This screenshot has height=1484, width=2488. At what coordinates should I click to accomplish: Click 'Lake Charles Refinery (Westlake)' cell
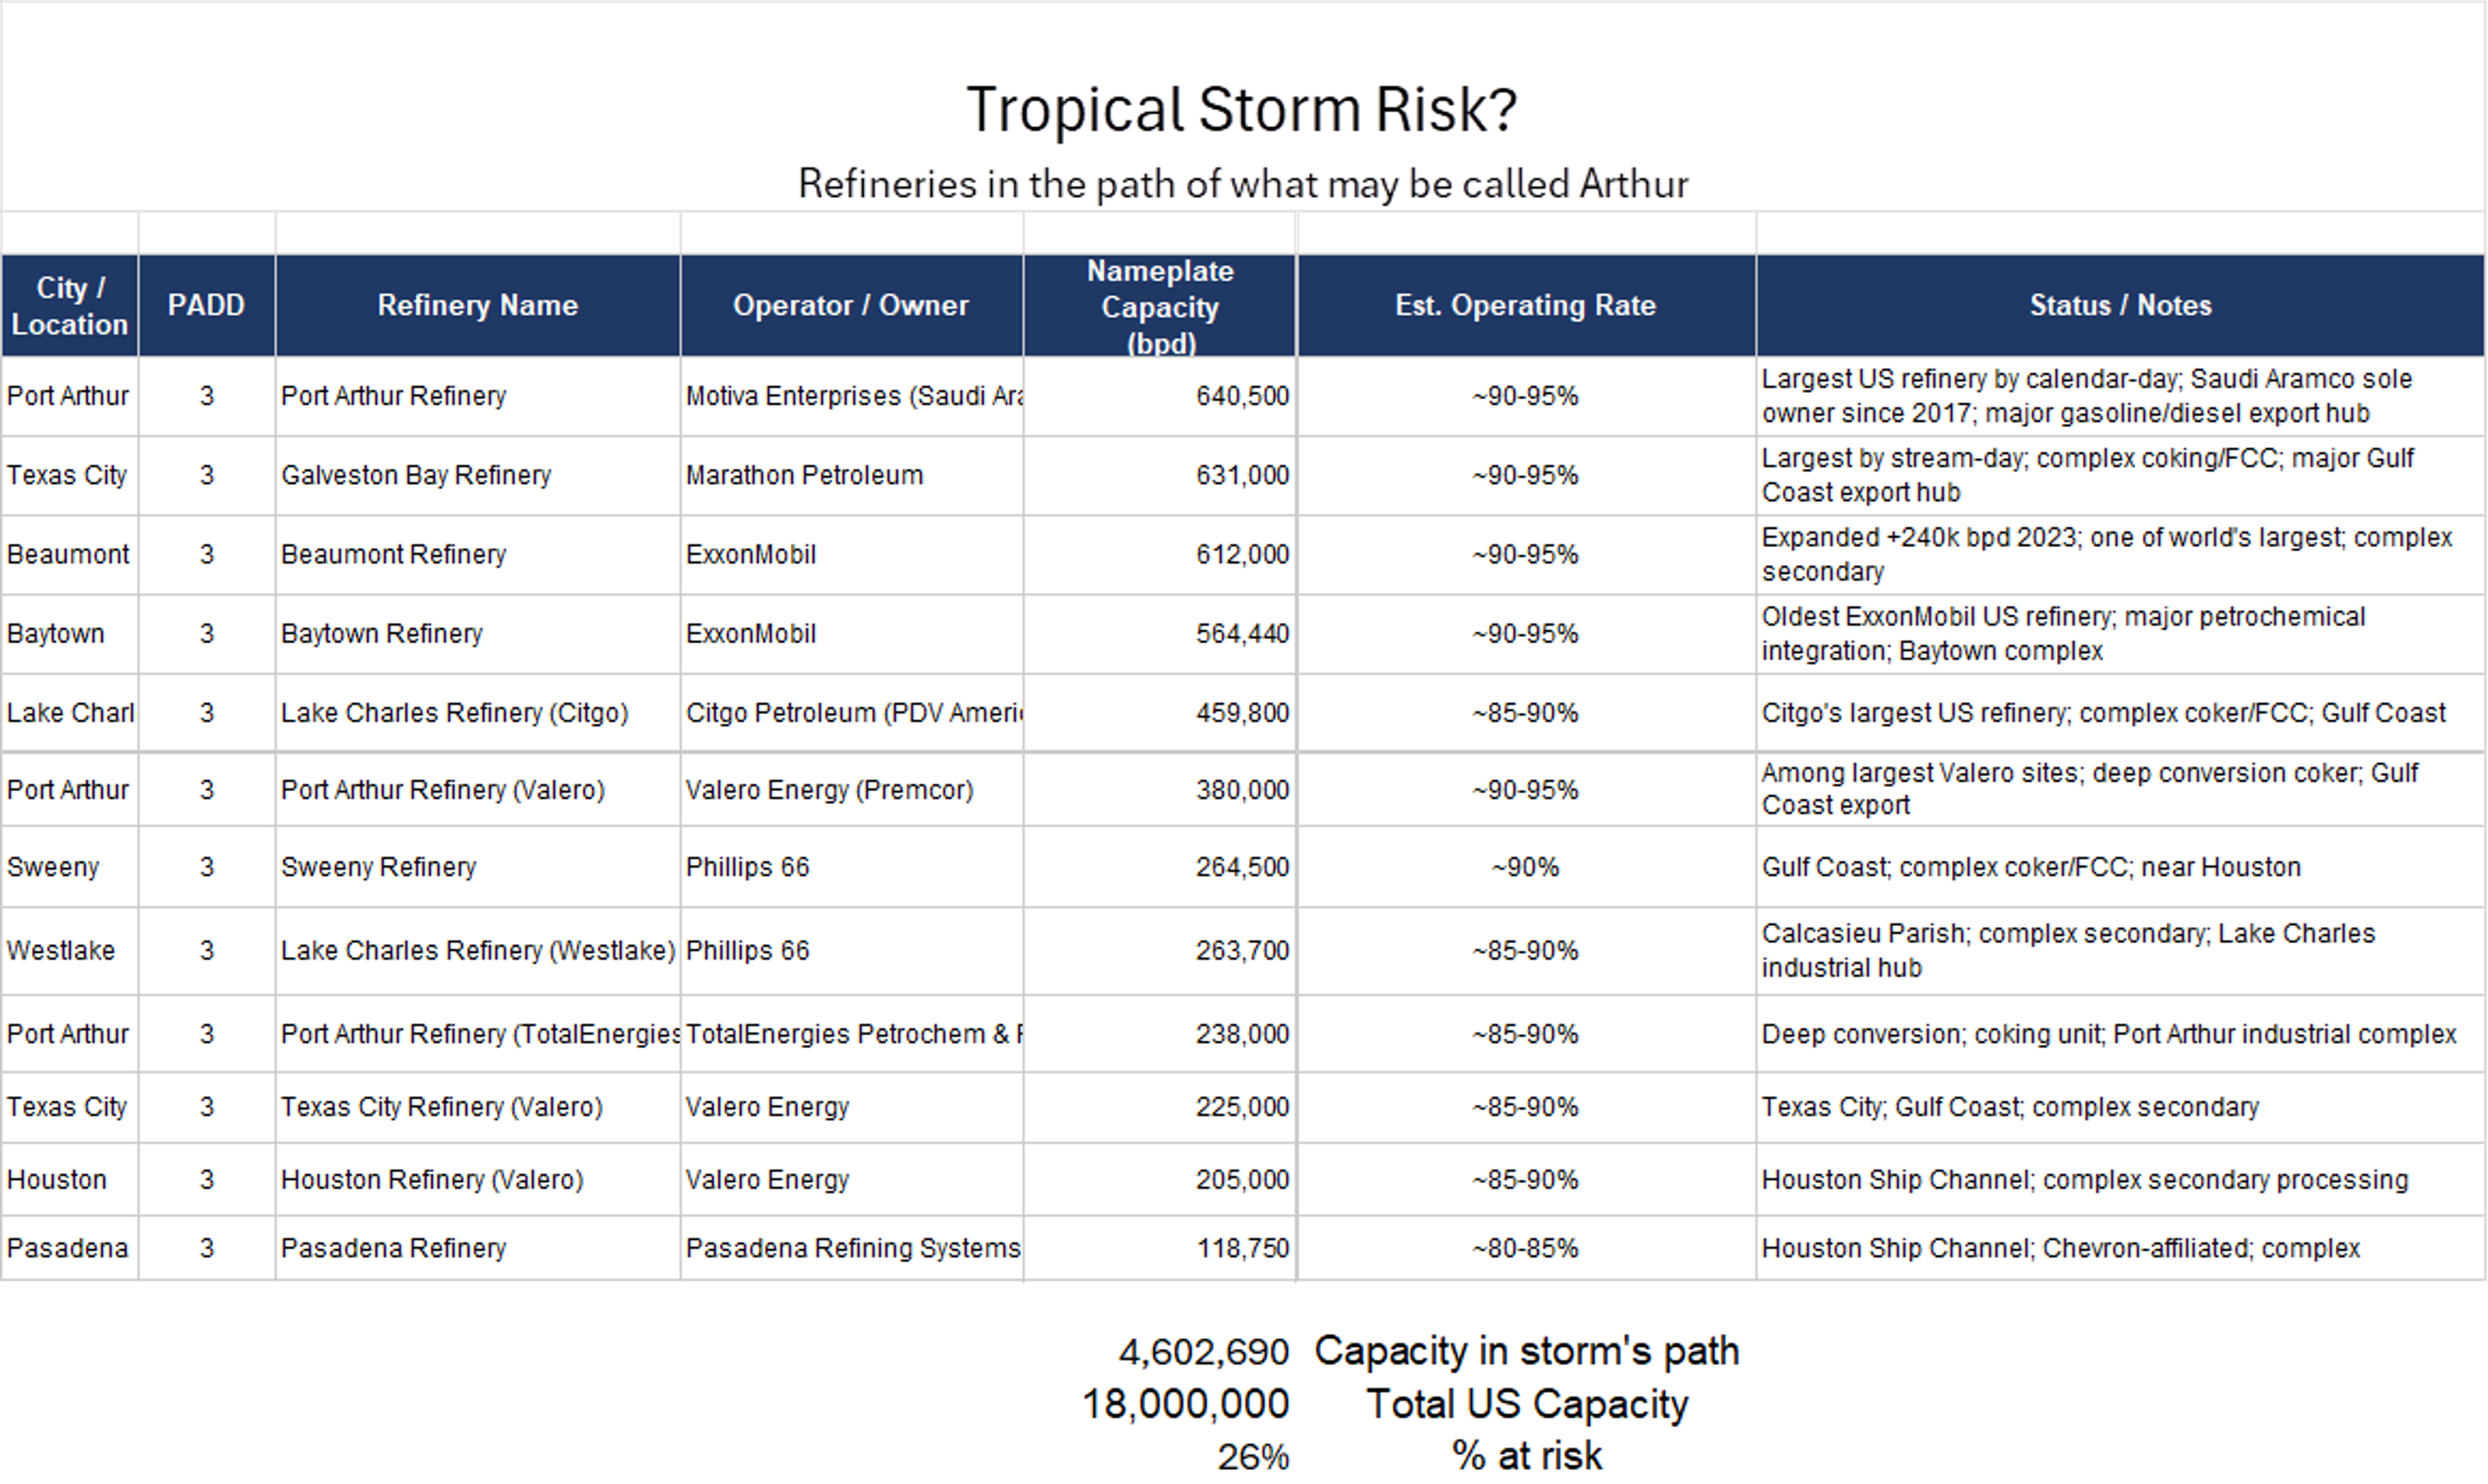pyautogui.click(x=478, y=950)
